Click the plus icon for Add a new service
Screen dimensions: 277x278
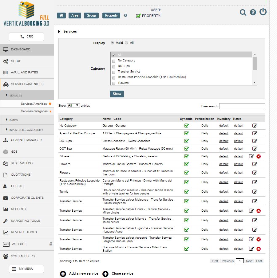63,274
